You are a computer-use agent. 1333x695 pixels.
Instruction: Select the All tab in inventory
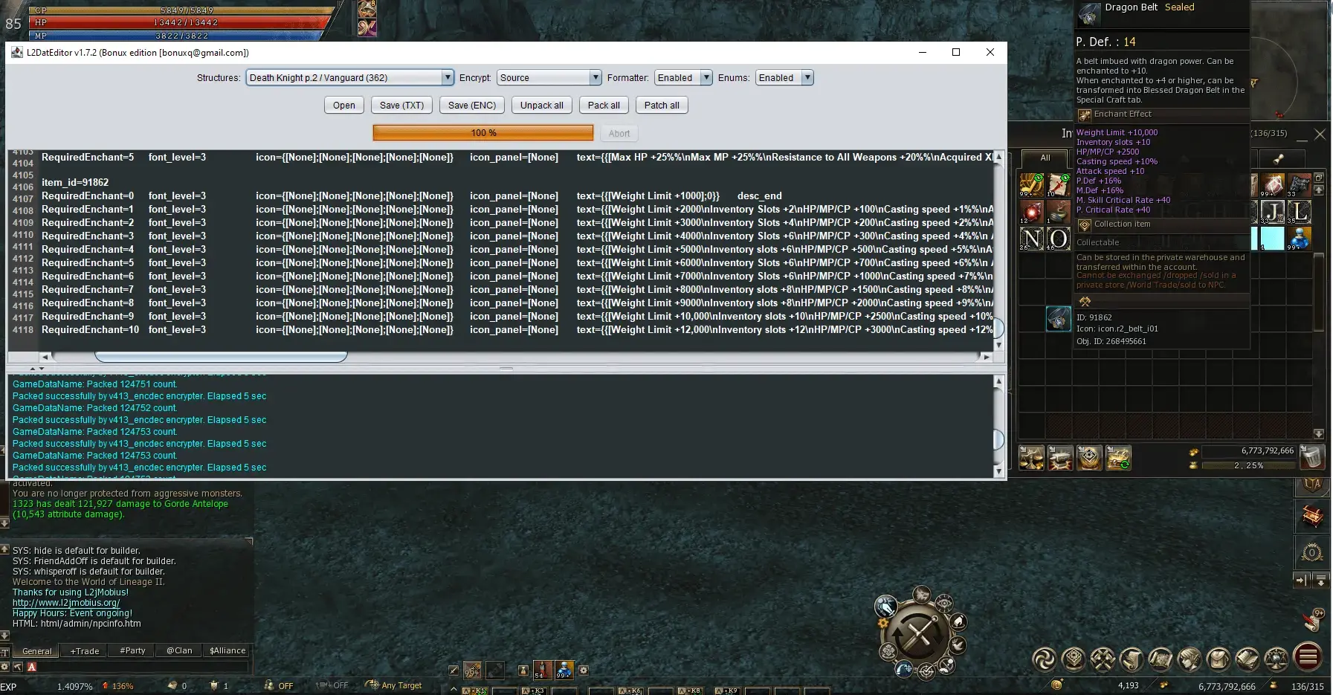[x=1045, y=158]
